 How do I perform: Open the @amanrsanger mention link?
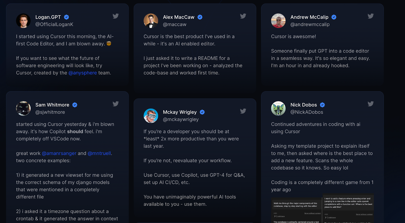coord(59,153)
